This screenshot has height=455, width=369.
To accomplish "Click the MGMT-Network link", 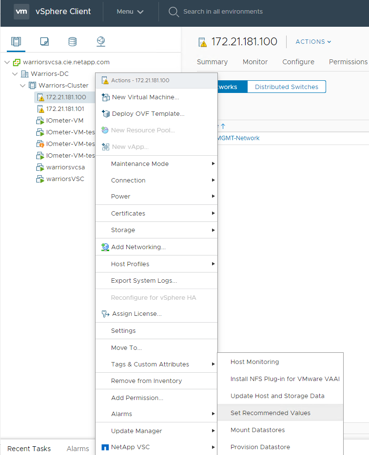I will point(238,138).
